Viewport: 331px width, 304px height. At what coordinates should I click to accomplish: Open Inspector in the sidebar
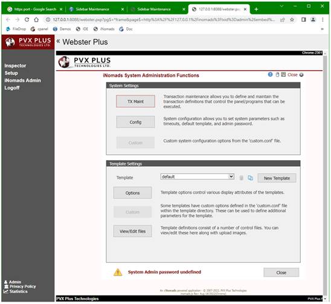[x=15, y=66]
